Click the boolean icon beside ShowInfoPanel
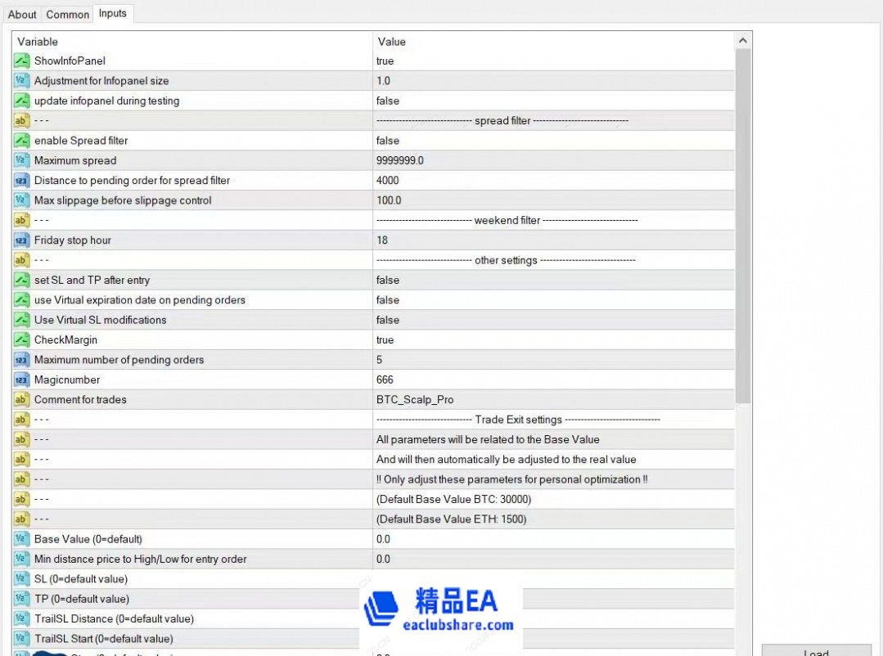The width and height of the screenshot is (883, 656). 21,61
